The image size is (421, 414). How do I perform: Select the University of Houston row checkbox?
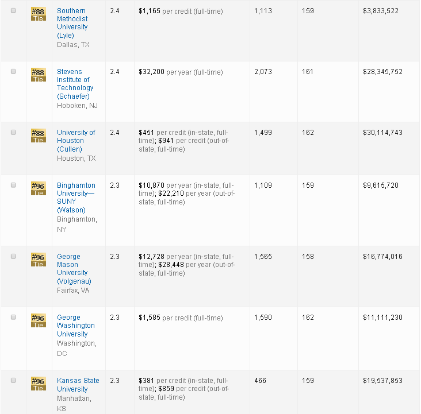14,133
